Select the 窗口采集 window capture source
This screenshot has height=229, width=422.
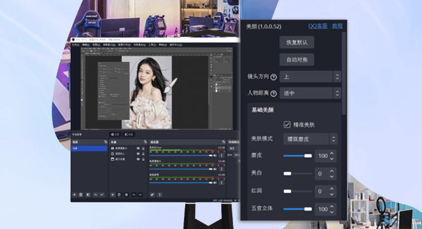[x=128, y=159]
